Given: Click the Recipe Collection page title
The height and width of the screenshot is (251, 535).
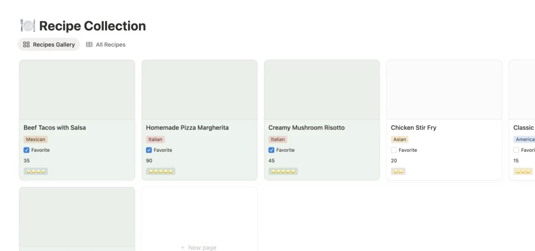Looking at the screenshot, I should [x=92, y=26].
